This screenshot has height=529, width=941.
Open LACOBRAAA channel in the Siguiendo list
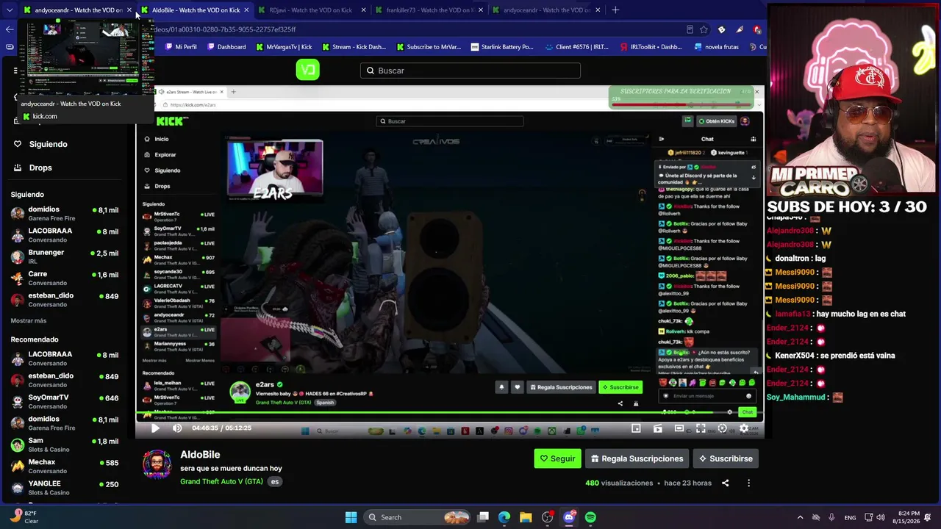click(65, 234)
